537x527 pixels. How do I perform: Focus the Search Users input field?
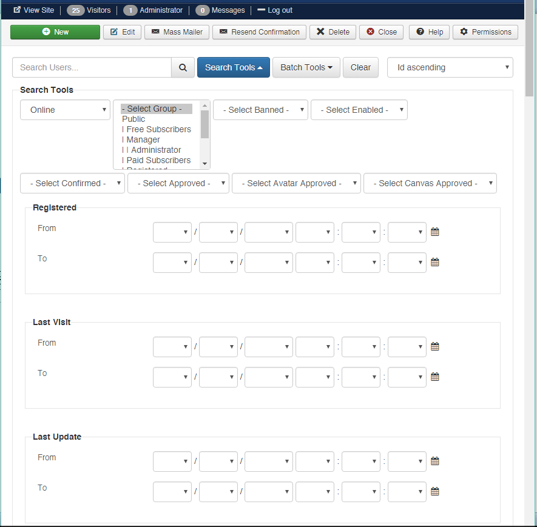(x=92, y=67)
